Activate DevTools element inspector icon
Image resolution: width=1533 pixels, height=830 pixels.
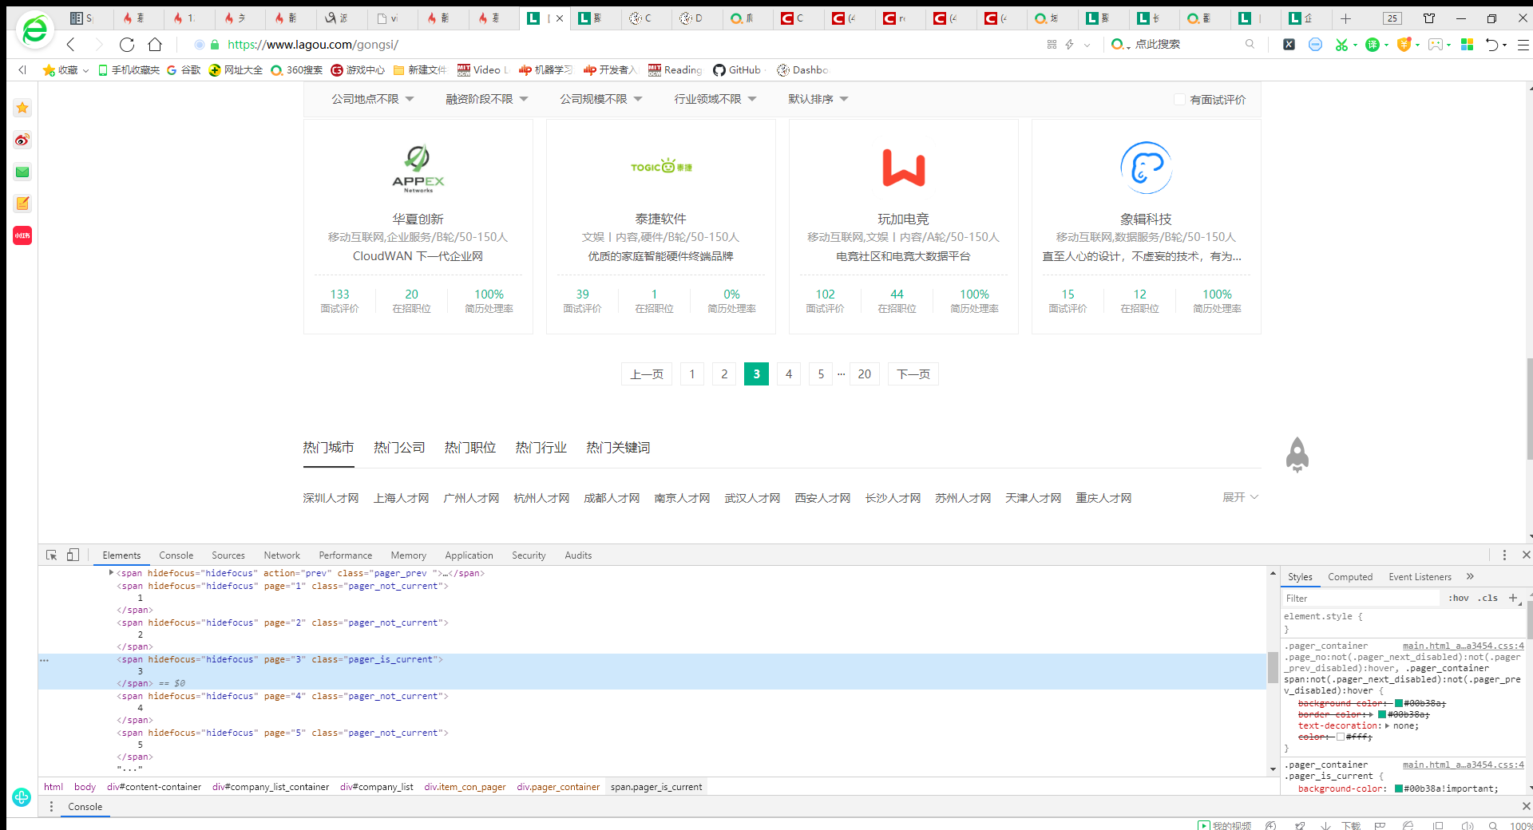click(52, 555)
